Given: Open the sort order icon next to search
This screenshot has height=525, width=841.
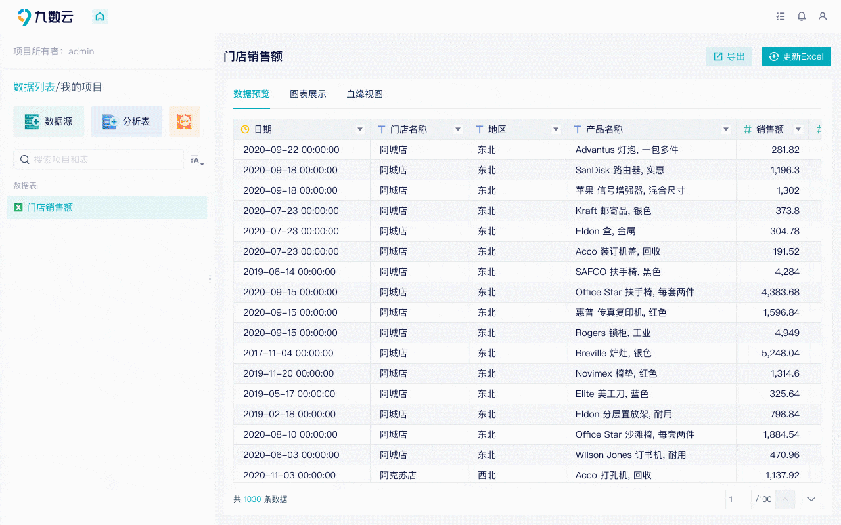Looking at the screenshot, I should [x=197, y=159].
